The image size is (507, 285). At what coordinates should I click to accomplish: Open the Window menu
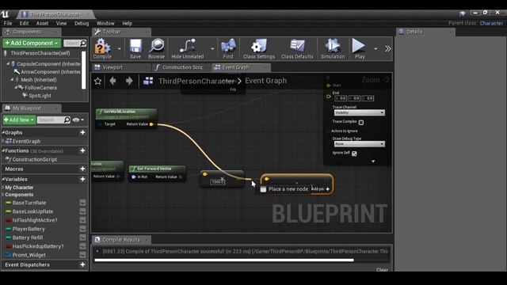click(105, 23)
